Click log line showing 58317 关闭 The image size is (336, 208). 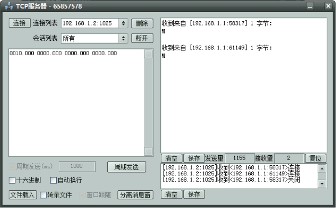(x=232, y=180)
